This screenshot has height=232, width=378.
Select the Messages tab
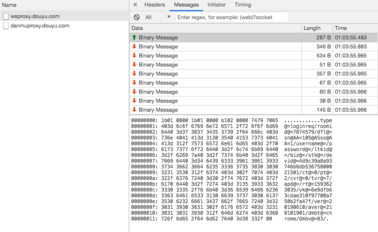tap(186, 5)
